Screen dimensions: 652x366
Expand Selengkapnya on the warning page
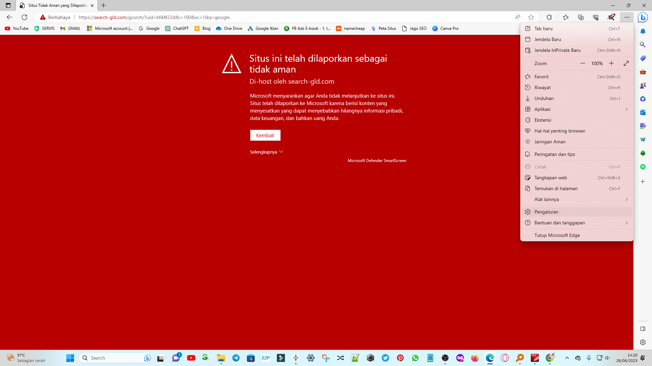(266, 152)
